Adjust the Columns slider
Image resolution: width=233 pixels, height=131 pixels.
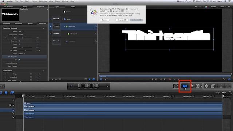(25, 41)
